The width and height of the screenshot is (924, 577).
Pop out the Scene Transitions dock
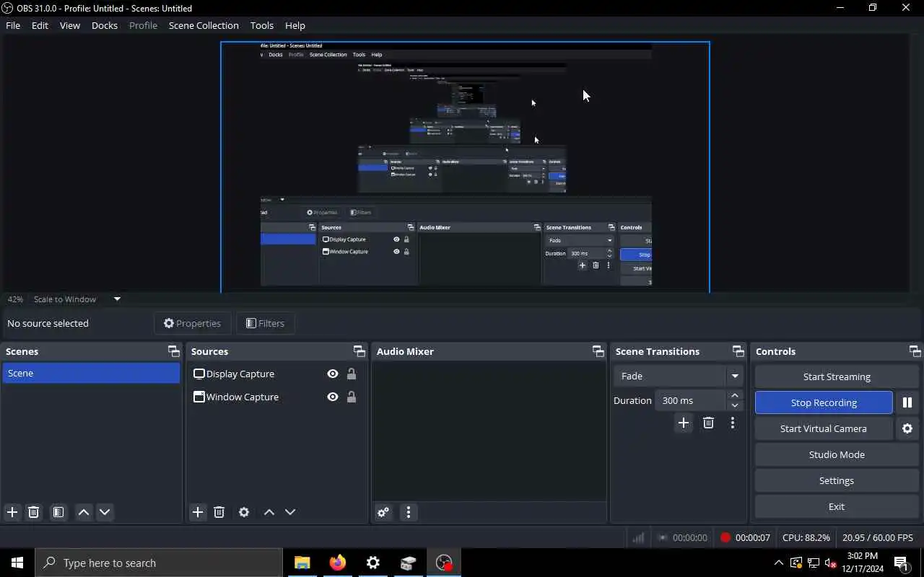[x=738, y=351]
